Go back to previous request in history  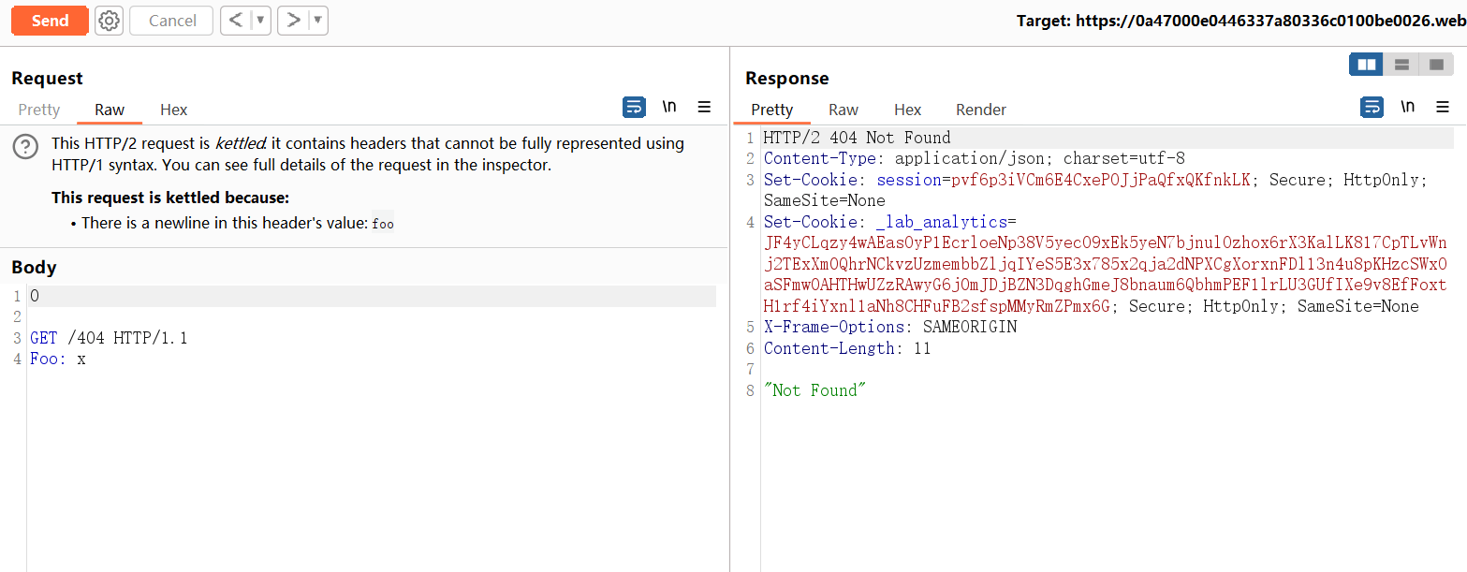[237, 21]
